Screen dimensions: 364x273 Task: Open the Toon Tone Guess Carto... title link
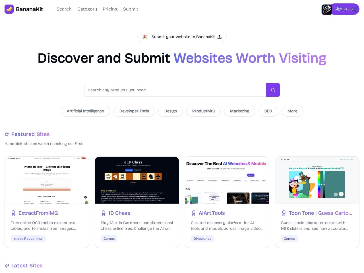pos(320,213)
